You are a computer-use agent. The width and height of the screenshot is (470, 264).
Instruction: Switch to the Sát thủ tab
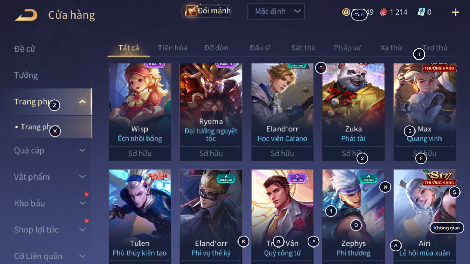coord(303,48)
